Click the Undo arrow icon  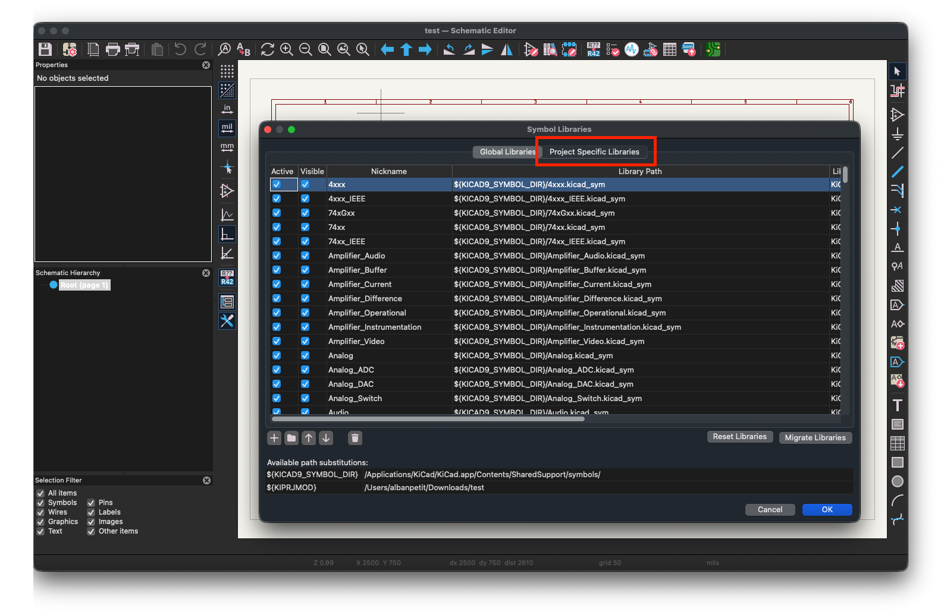tap(180, 49)
